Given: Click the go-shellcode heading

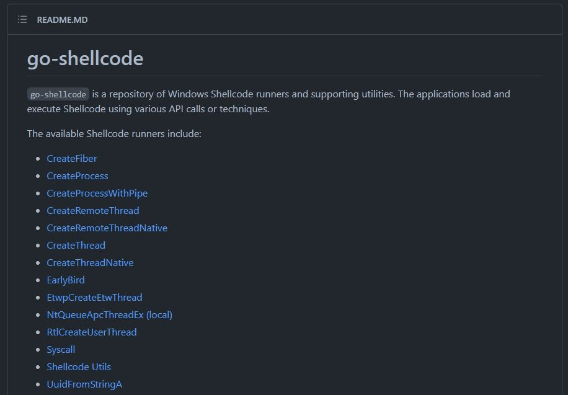Looking at the screenshot, I should pyautogui.click(x=84, y=58).
